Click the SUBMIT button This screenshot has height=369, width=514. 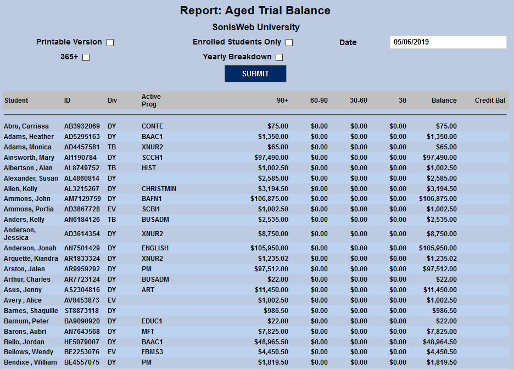click(x=255, y=73)
